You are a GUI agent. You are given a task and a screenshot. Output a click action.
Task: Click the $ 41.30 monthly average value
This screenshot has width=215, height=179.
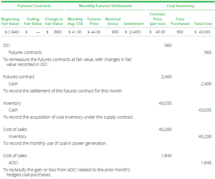tap(75, 32)
